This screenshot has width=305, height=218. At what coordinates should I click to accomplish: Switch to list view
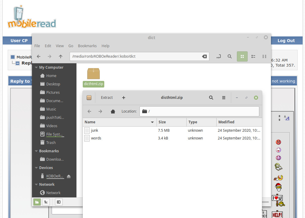coord(253,56)
